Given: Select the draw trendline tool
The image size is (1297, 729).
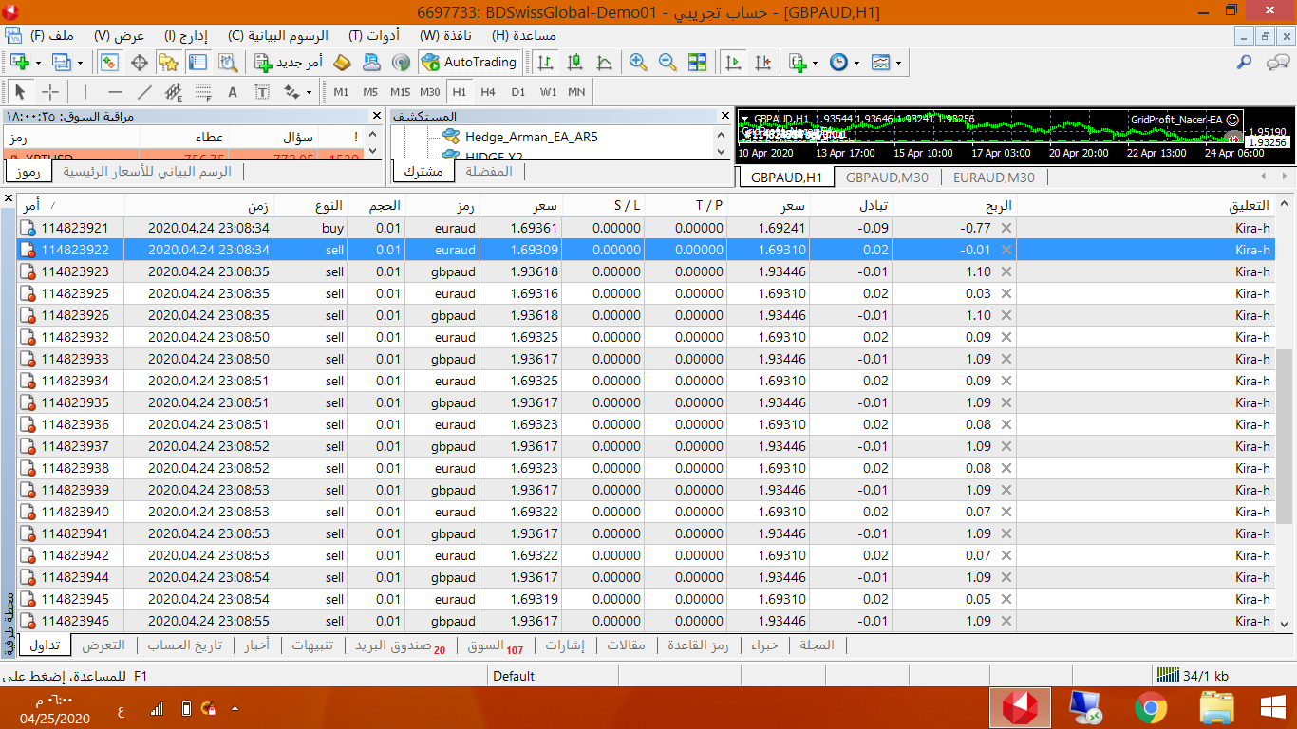Looking at the screenshot, I should 144,92.
